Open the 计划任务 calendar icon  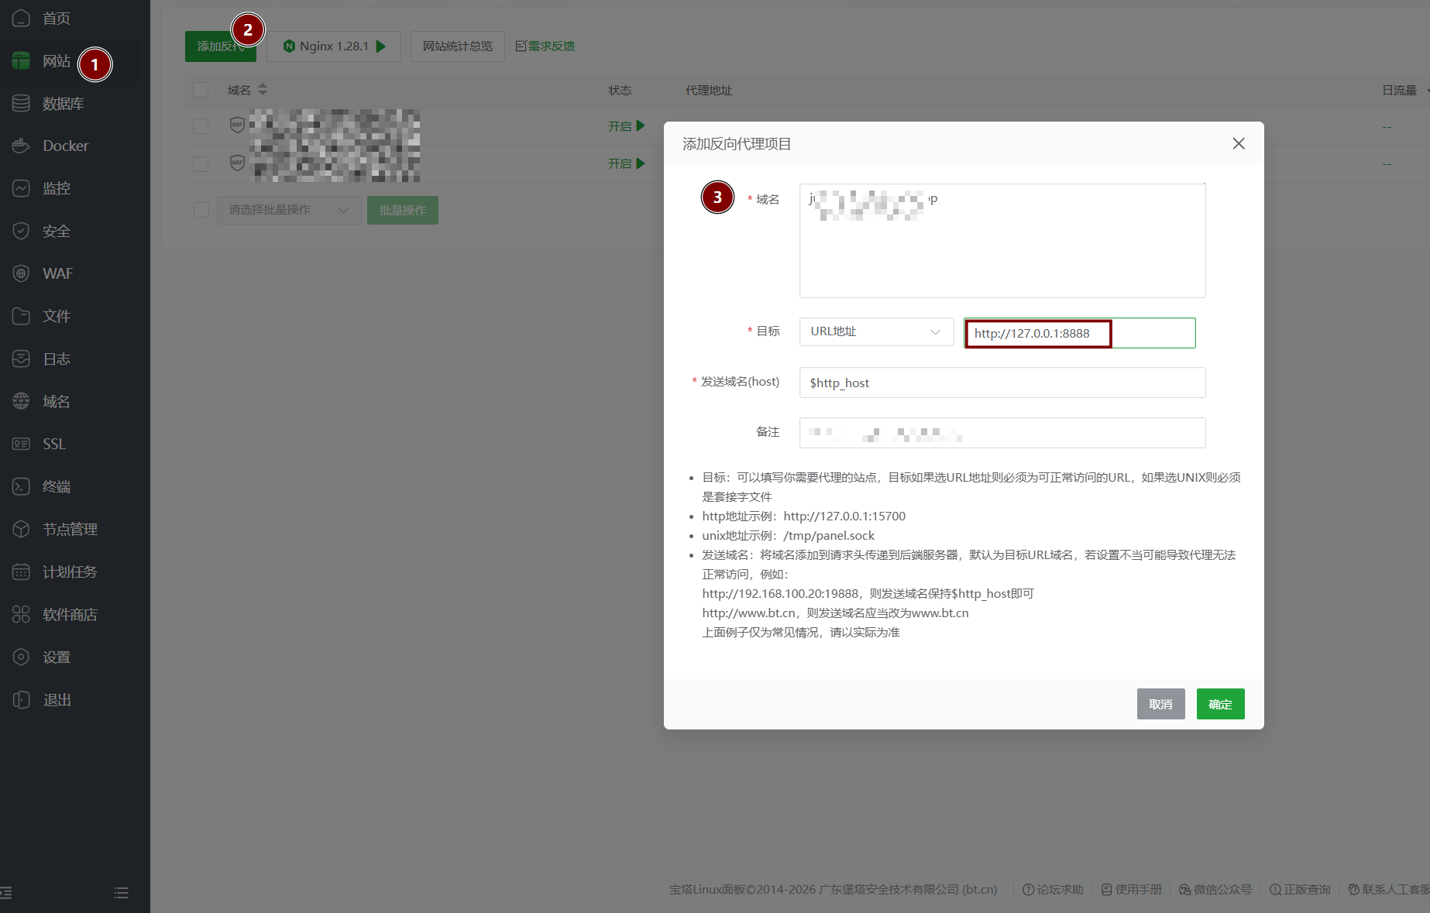pyautogui.click(x=21, y=571)
